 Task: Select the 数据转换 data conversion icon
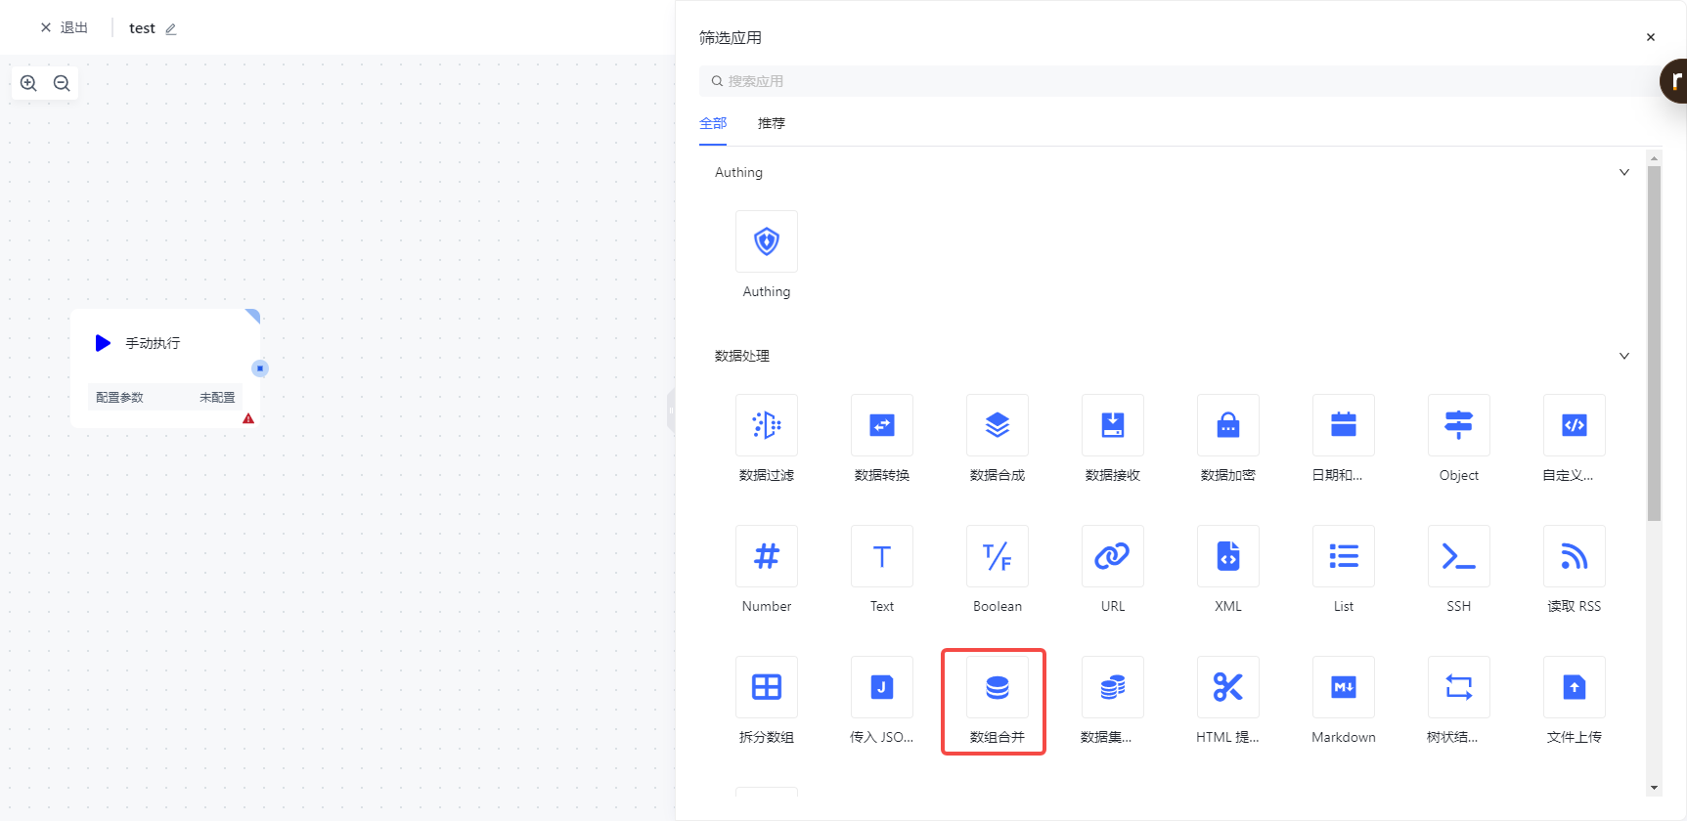[881, 425]
